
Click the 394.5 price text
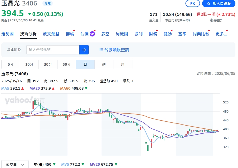point(12,13)
